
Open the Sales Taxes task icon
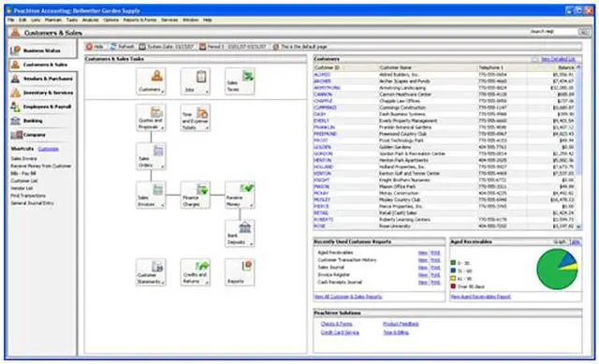coord(240,81)
